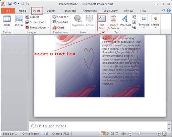
Task: Switch to the Animations tab
Action: click(x=90, y=11)
